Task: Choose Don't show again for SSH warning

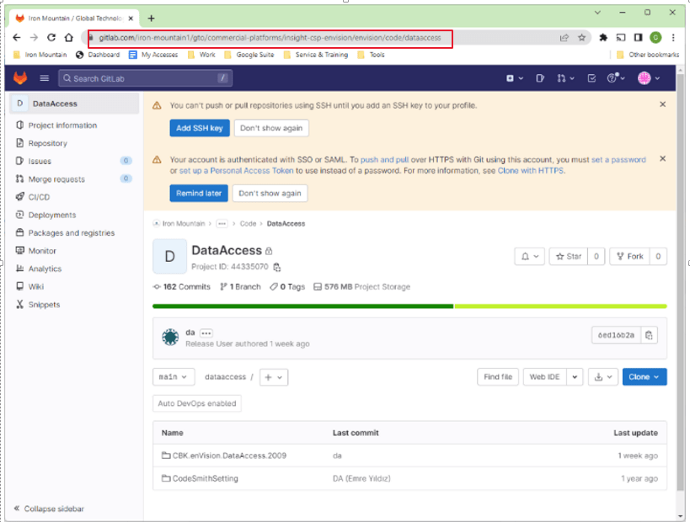Action: [x=270, y=128]
